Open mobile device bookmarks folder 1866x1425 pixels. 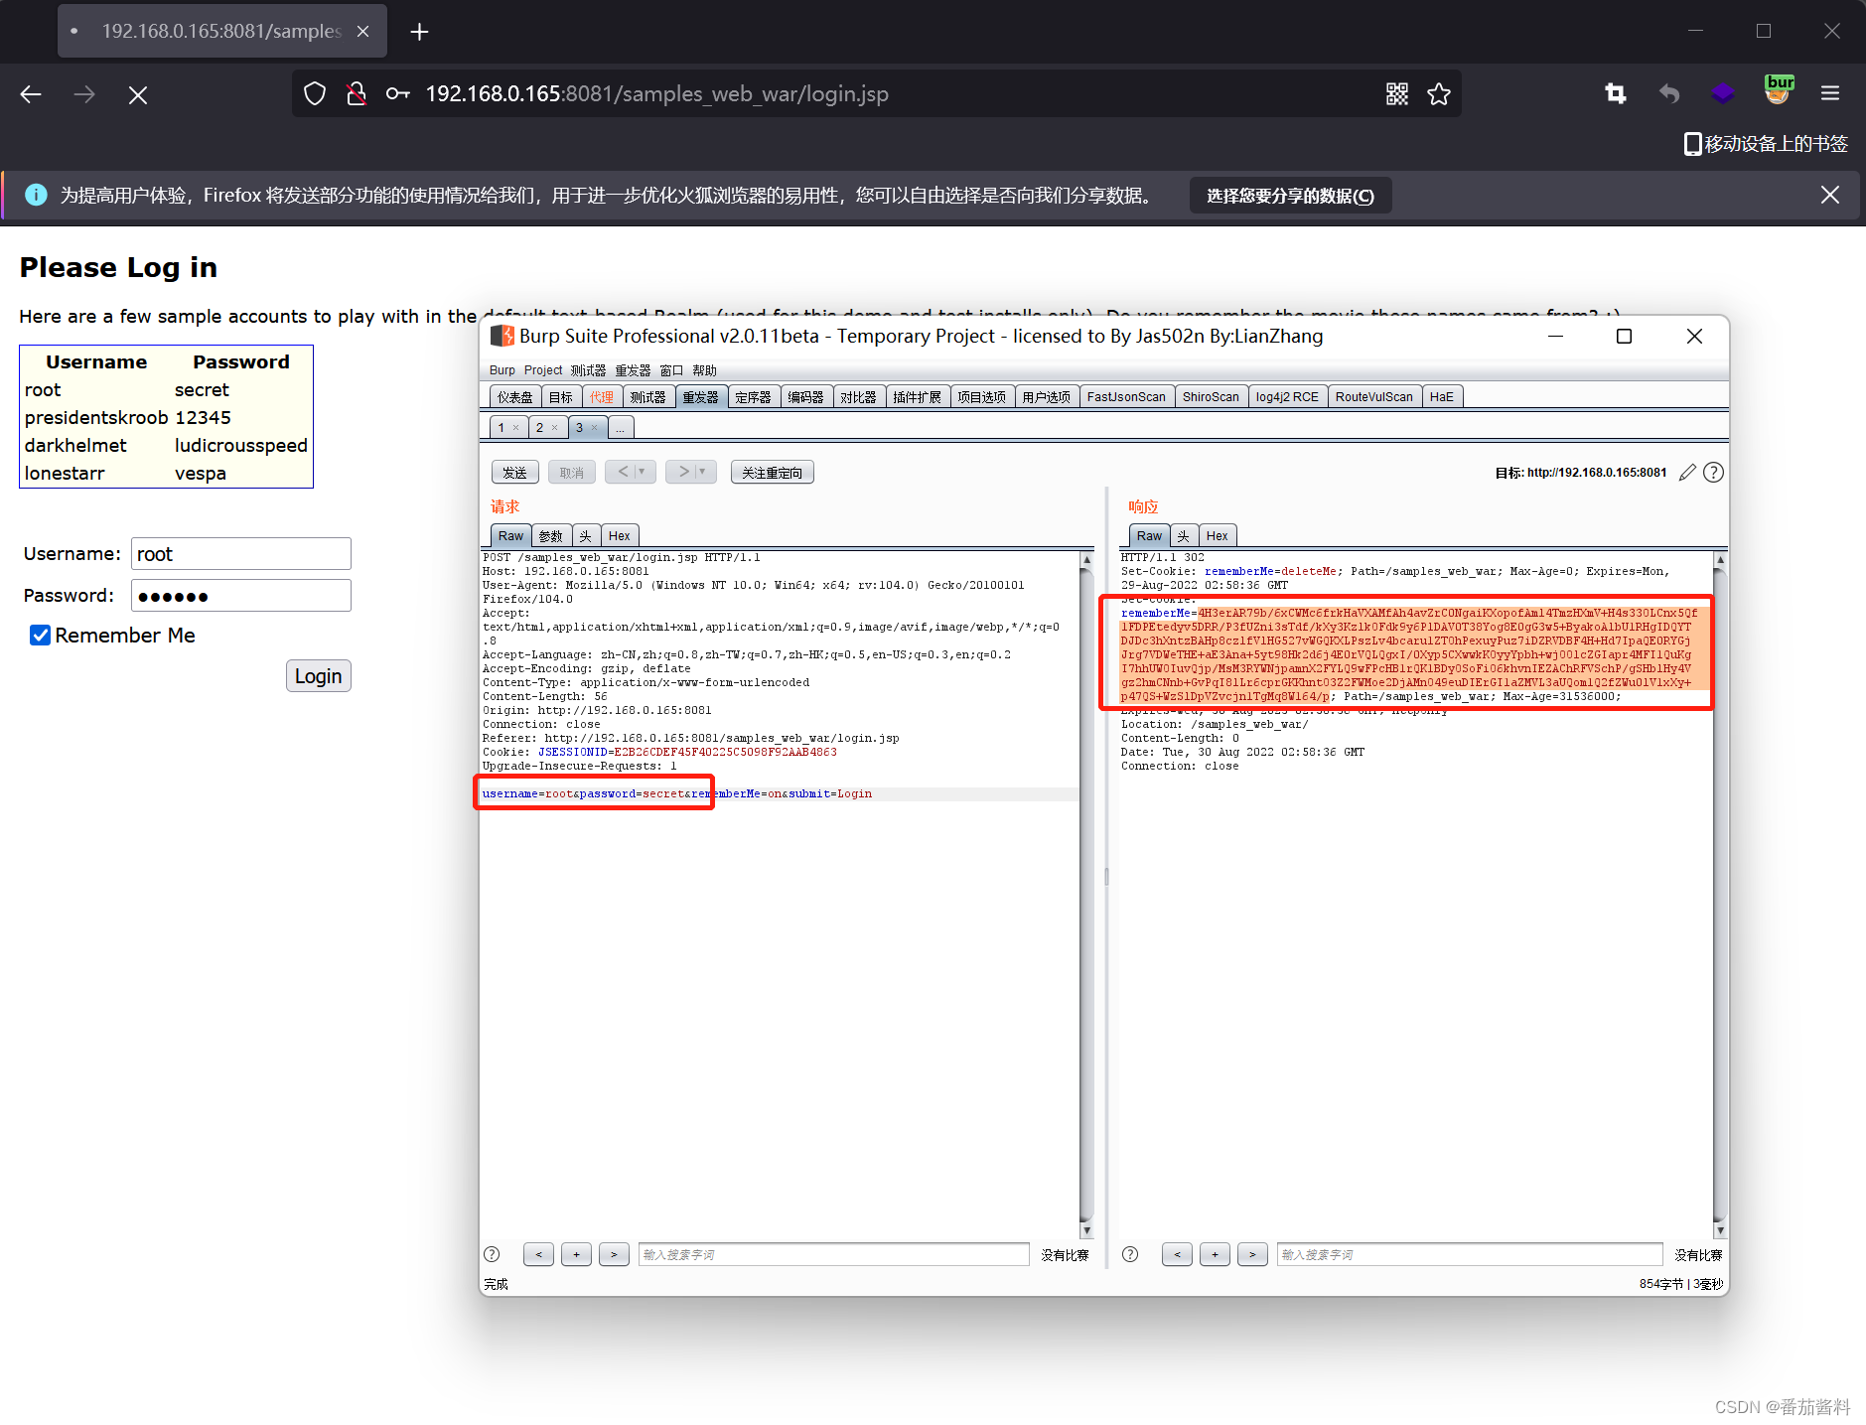(x=1766, y=144)
